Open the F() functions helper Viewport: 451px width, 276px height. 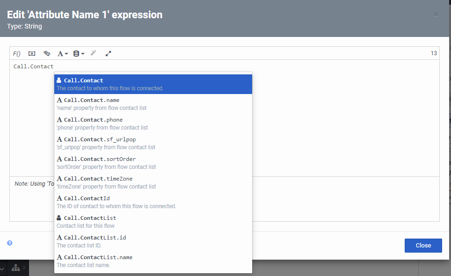point(17,54)
